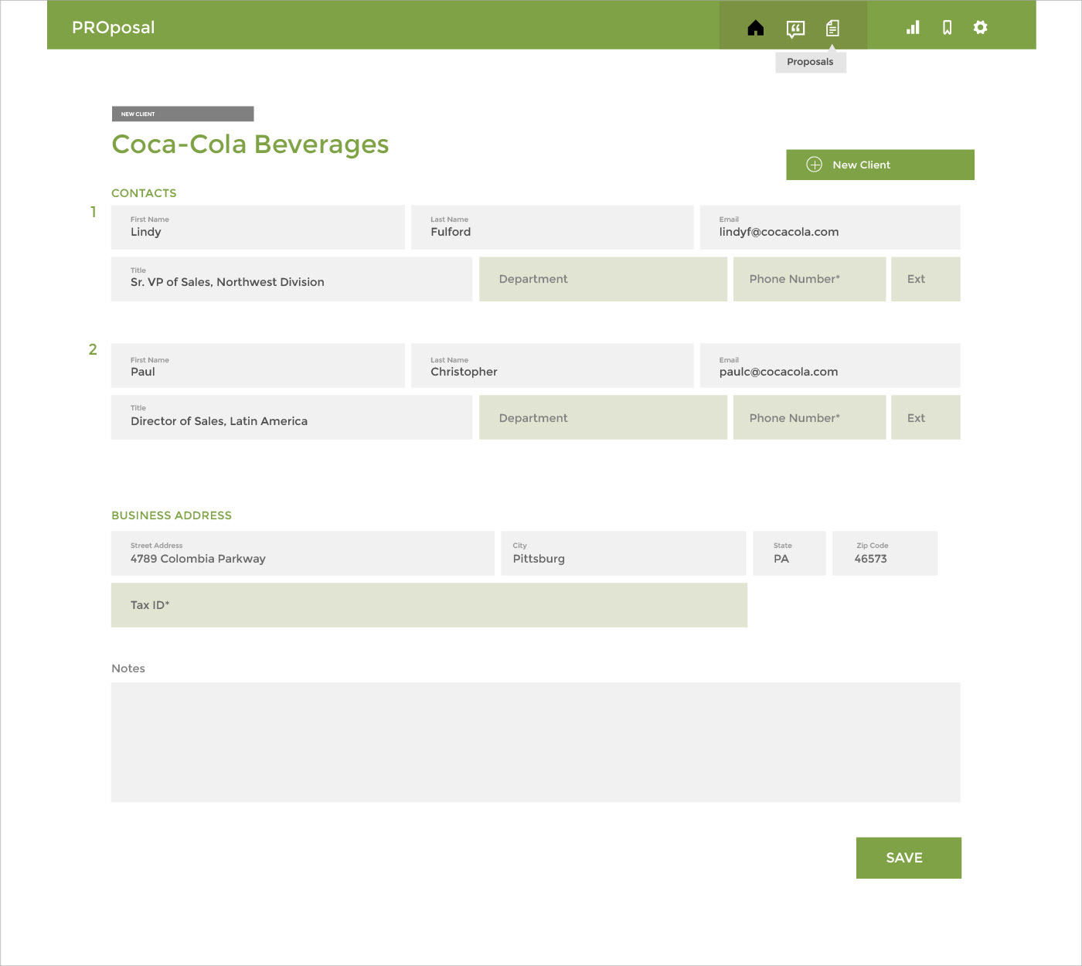
Task: Click the CONTACTS section heading
Action: [x=144, y=193]
